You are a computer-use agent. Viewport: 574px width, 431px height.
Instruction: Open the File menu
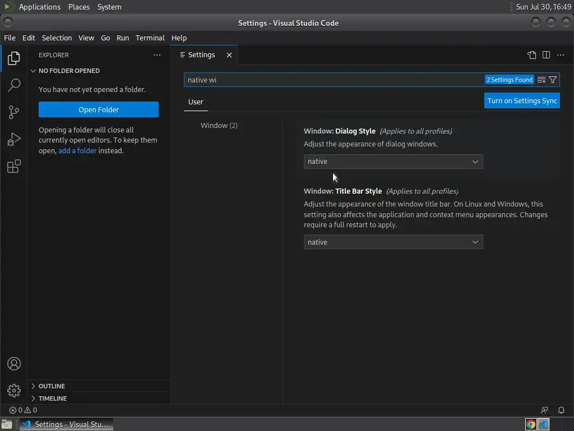[10, 38]
